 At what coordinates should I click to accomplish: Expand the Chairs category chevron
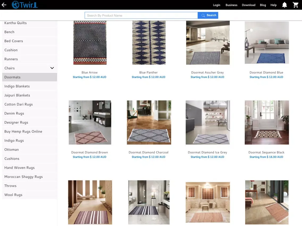point(52,68)
